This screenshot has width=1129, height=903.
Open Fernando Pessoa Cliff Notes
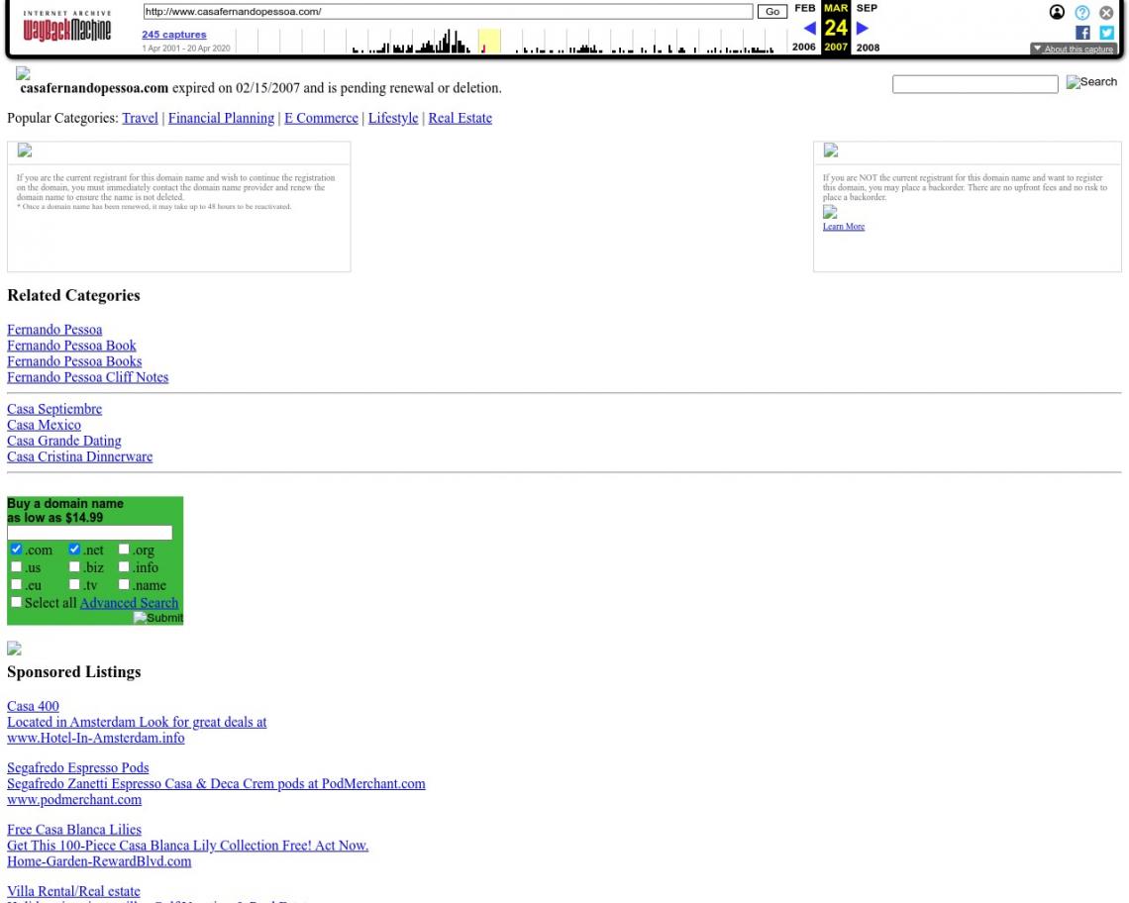tap(88, 377)
